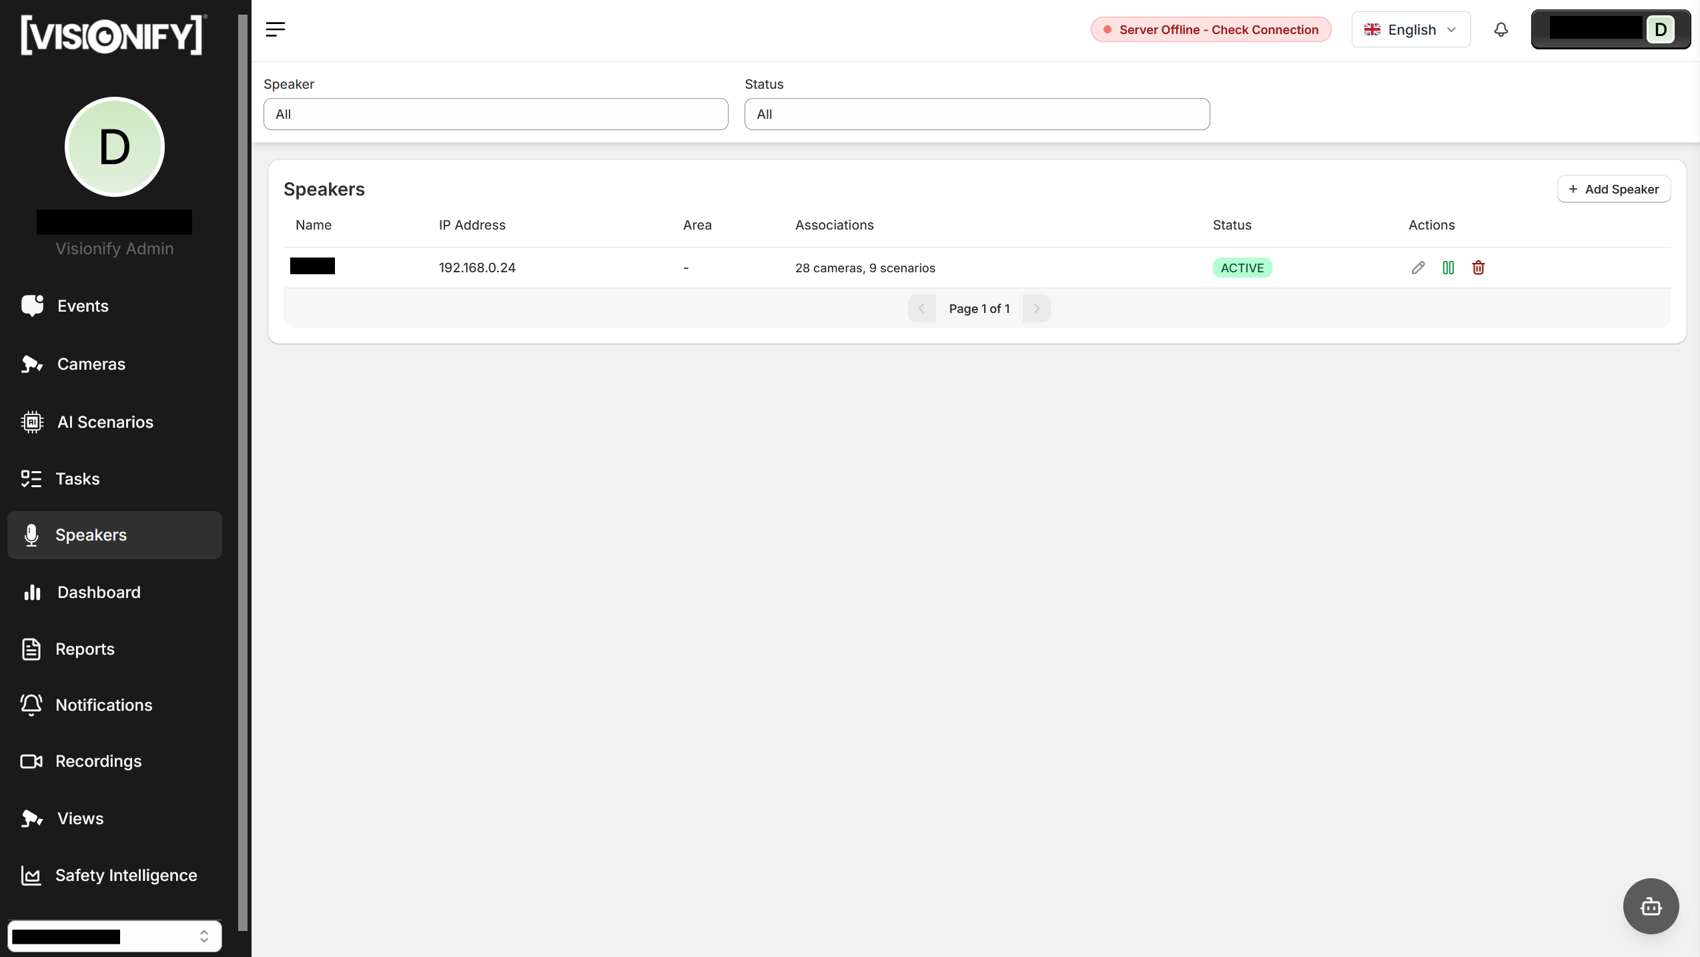This screenshot has width=1700, height=957.
Task: Open the chatbot assistant floating button
Action: coord(1651,906)
